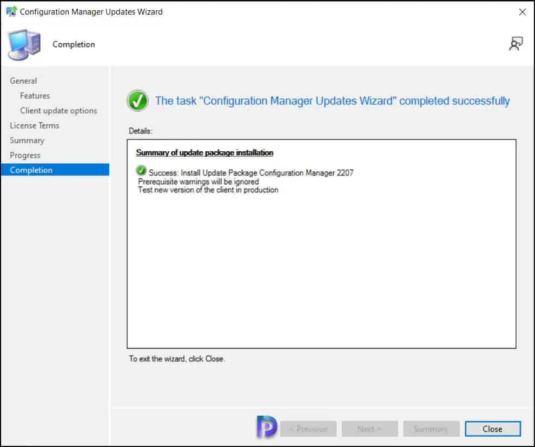Click the 'To exit the wizard, click Close' text
This screenshot has height=447, width=535.
point(177,359)
